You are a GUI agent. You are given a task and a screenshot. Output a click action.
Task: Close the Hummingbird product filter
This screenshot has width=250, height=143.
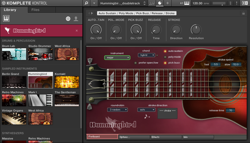(x=77, y=30)
